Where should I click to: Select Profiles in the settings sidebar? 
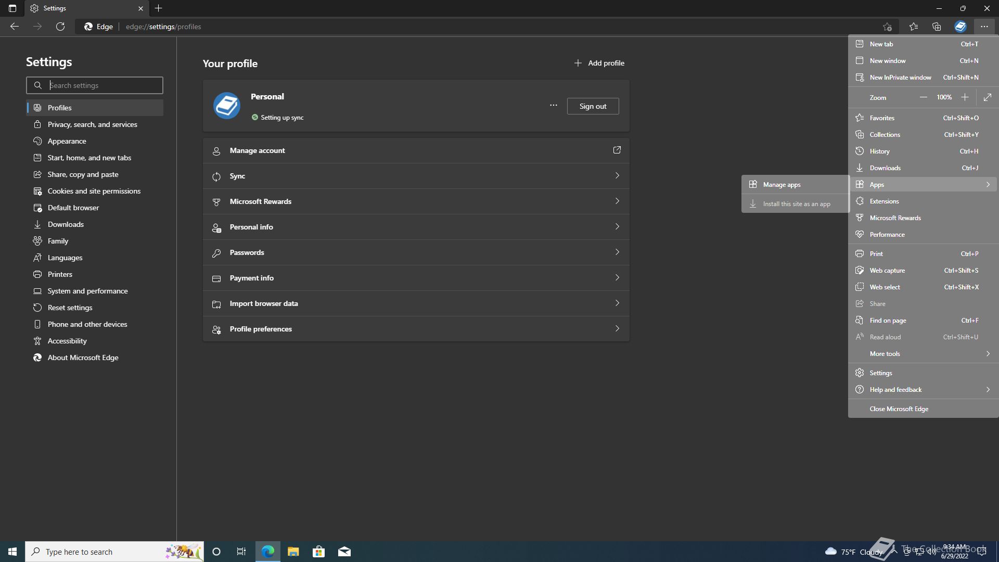95,108
